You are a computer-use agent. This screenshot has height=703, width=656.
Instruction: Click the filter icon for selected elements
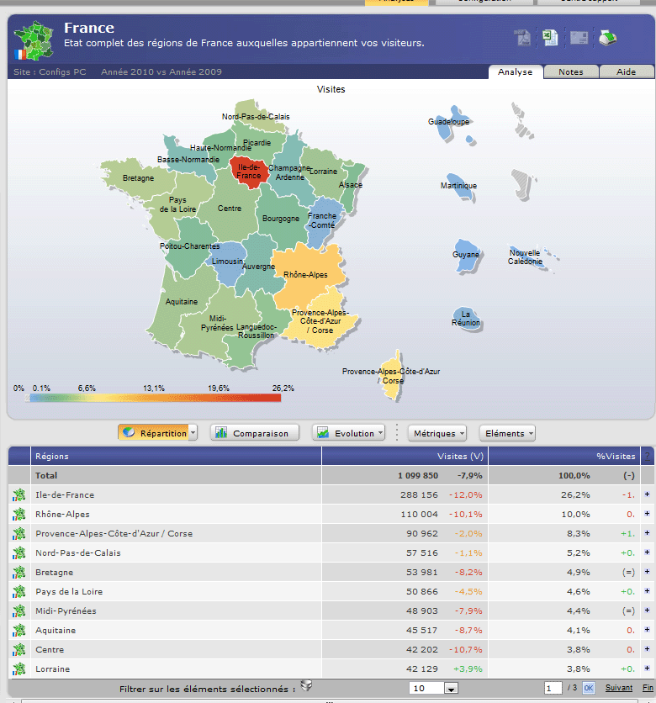coord(307,686)
